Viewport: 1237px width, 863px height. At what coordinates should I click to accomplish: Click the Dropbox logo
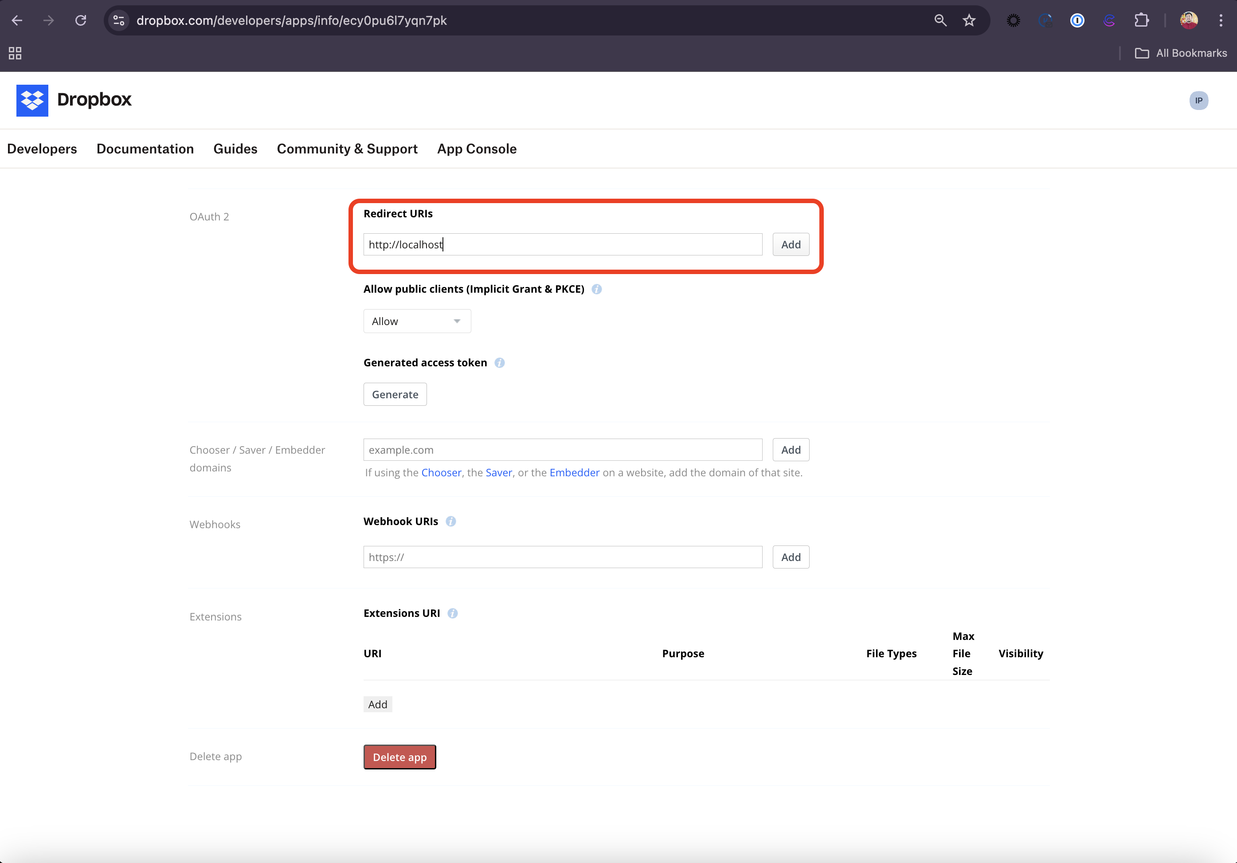click(x=32, y=100)
